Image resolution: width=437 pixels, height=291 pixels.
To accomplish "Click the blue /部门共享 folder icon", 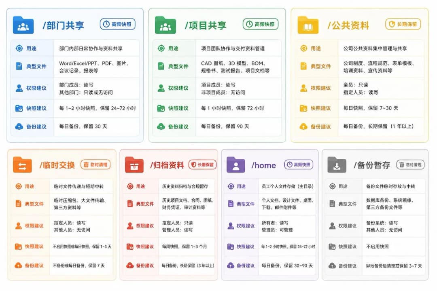I will pos(23,25).
